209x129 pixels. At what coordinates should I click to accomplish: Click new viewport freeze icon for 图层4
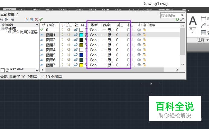pos(144,50)
